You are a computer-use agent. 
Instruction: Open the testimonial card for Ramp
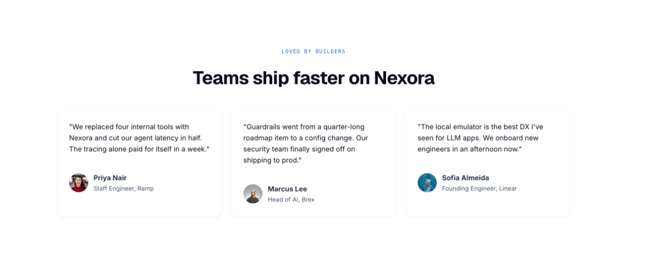click(x=139, y=163)
